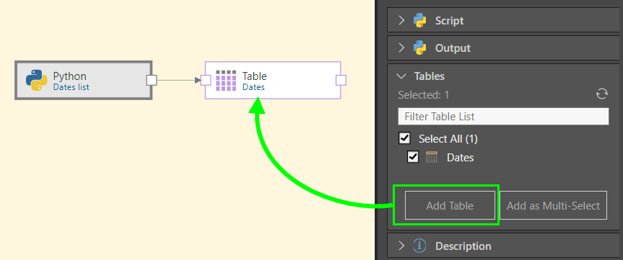Click the refresh icon in the Tables section

(x=602, y=94)
